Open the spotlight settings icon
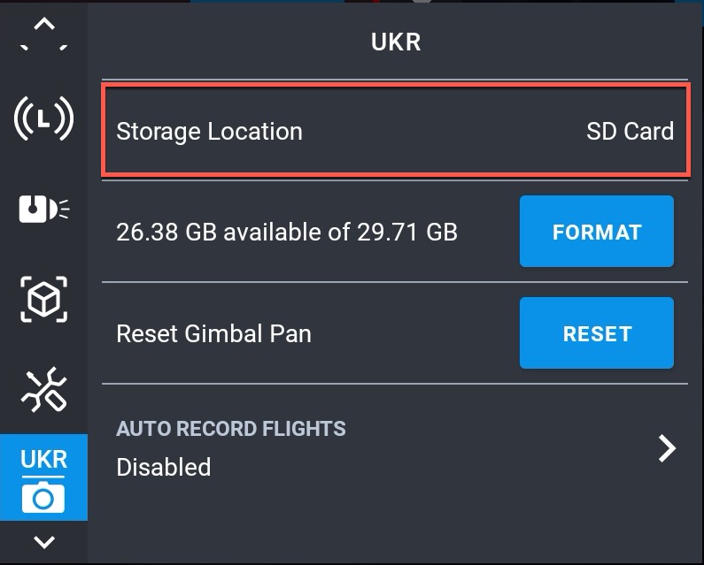 43,209
